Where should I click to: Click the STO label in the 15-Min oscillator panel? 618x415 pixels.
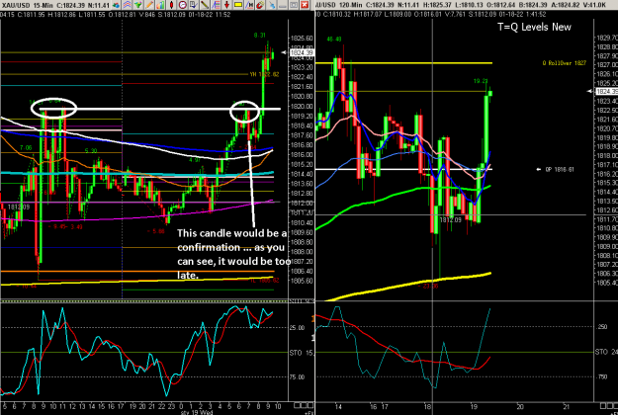pos(296,353)
